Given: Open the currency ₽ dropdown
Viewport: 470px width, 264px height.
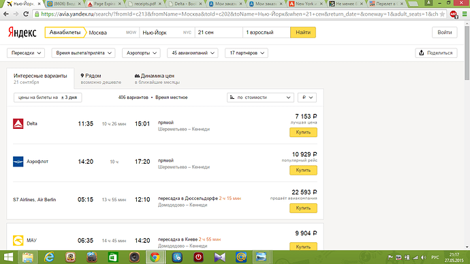Looking at the screenshot, I should (x=307, y=98).
